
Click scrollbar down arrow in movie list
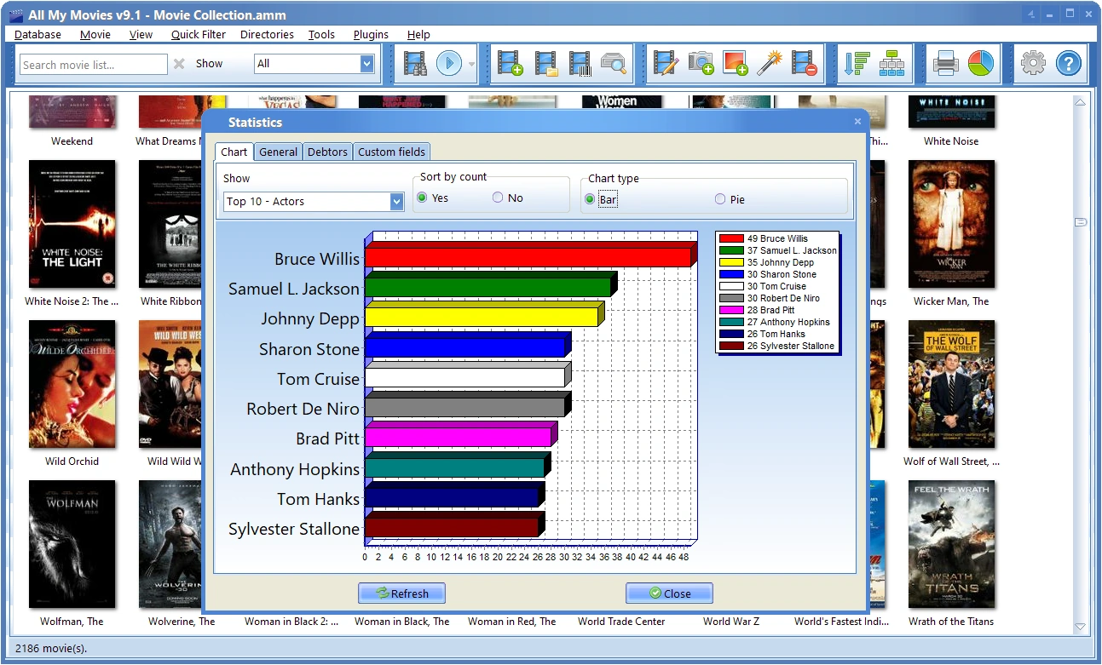(x=1080, y=628)
